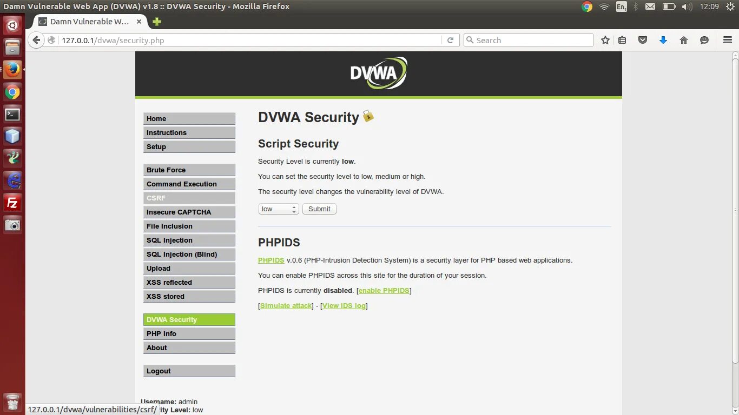Go to Firefox home page icon
This screenshot has height=415, width=739.
coord(684,40)
